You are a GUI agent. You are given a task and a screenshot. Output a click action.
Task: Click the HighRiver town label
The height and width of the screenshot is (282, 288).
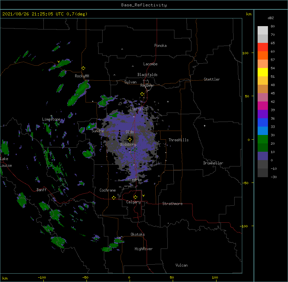point(144,249)
